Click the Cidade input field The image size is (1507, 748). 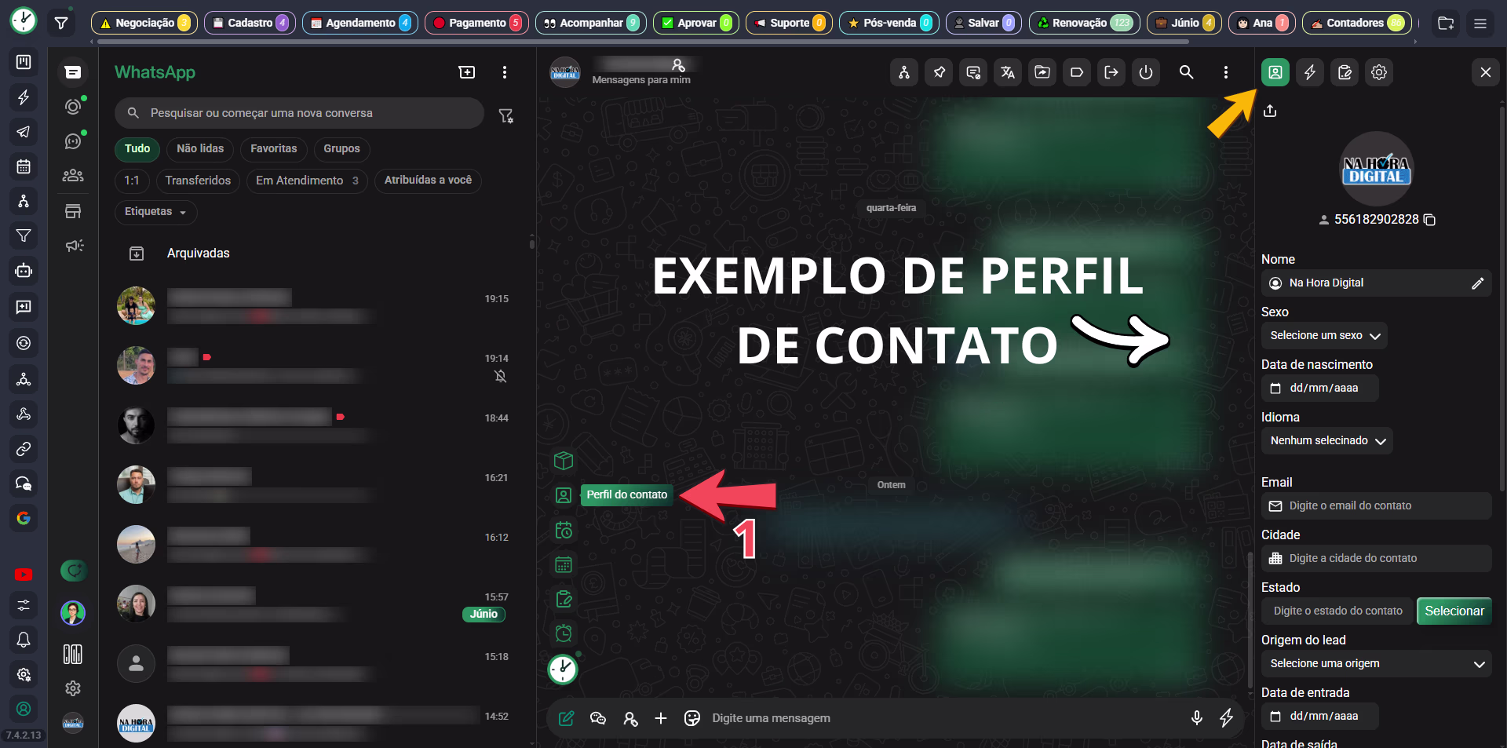(x=1377, y=559)
